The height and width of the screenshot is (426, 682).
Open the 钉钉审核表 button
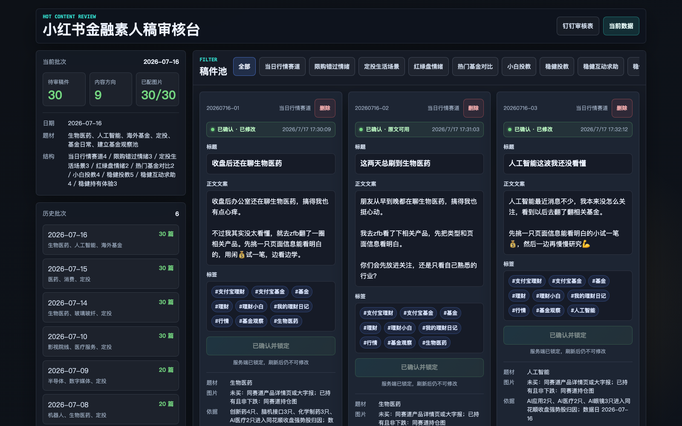point(578,26)
